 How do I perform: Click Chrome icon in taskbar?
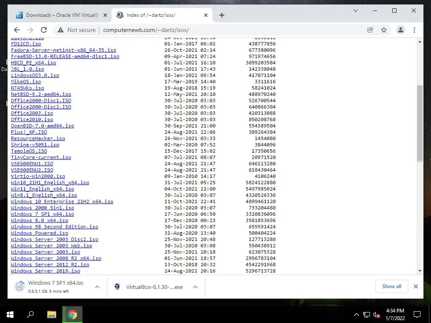point(72,315)
